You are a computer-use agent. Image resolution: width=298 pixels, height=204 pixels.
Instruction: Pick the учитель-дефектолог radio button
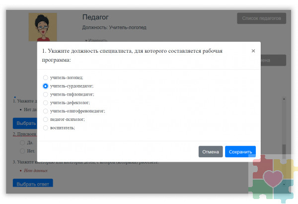click(x=46, y=102)
